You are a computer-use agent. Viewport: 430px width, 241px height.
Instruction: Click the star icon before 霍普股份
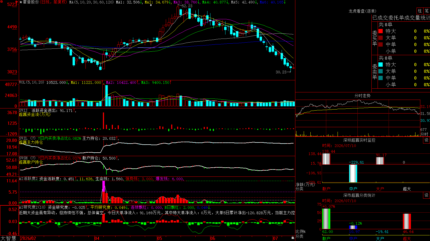pyautogui.click(x=21, y=2)
